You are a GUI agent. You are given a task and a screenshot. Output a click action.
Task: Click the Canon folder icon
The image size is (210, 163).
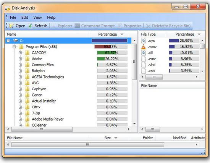[27, 95]
